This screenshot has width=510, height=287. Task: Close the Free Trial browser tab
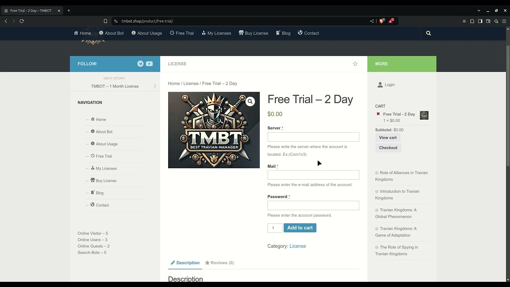(59, 11)
